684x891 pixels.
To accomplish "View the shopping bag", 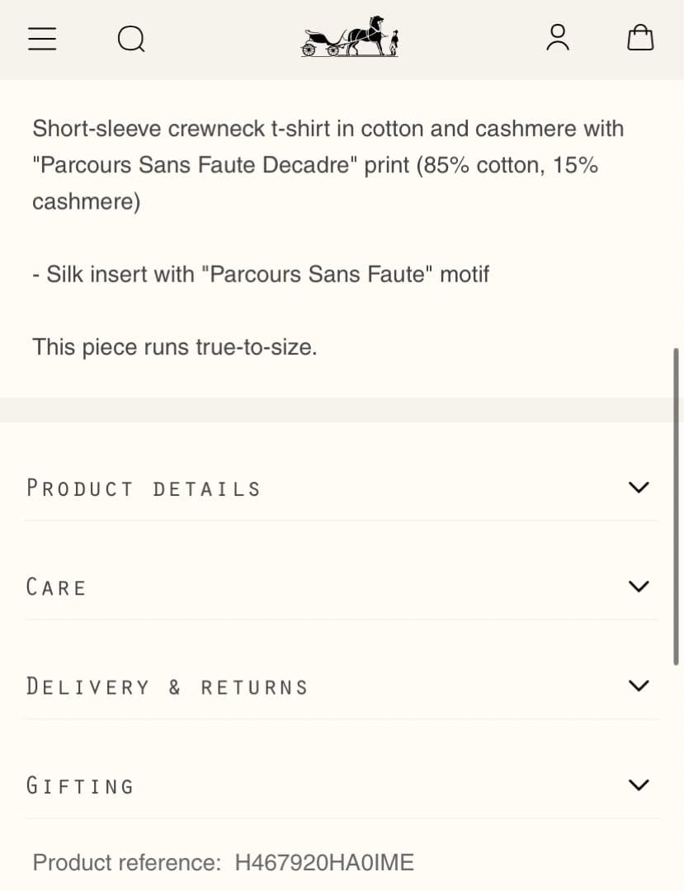I will tap(640, 38).
